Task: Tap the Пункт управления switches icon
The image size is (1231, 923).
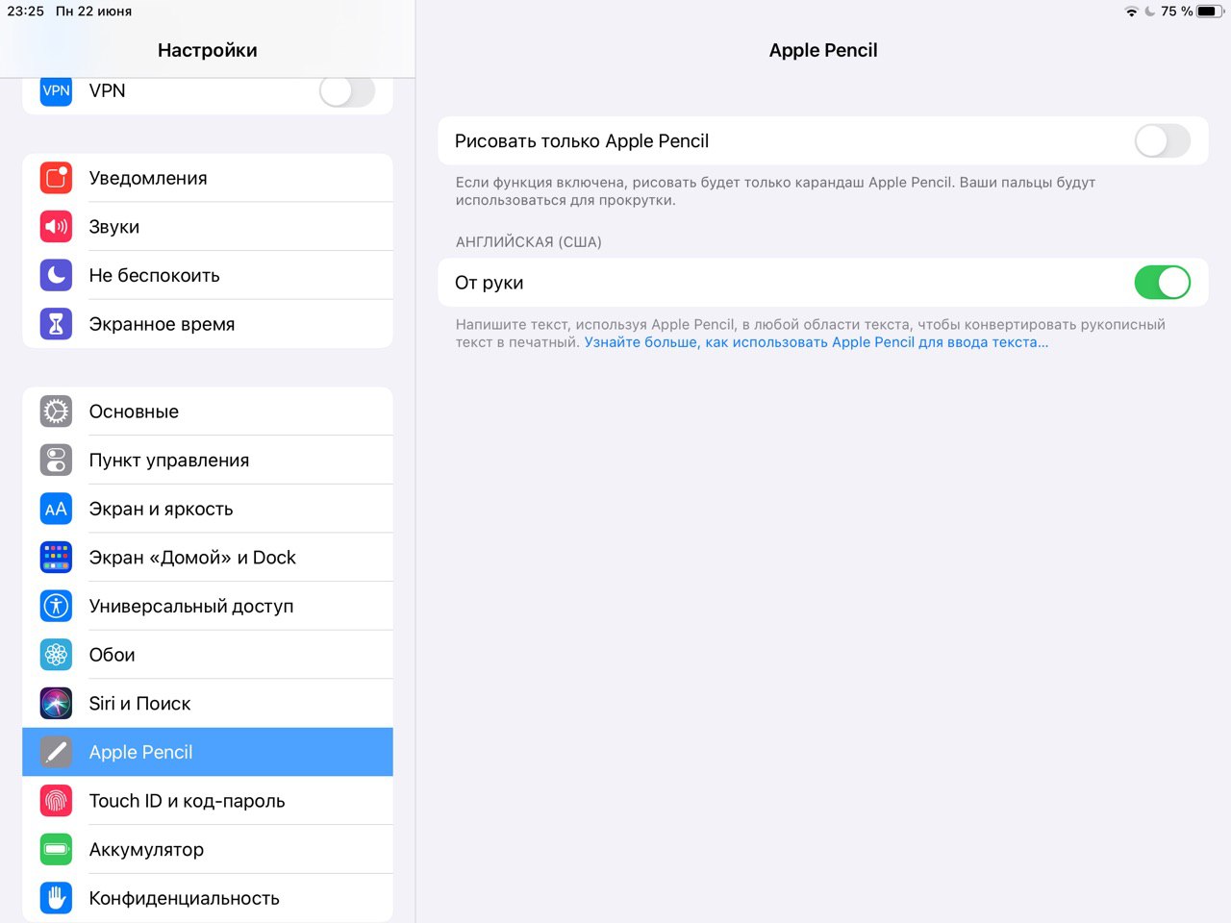Action: tap(56, 460)
